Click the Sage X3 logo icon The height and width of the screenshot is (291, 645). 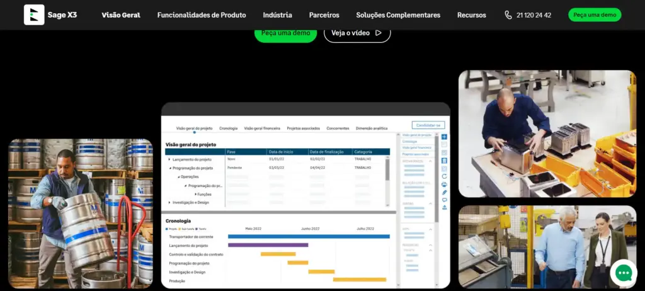(x=34, y=15)
